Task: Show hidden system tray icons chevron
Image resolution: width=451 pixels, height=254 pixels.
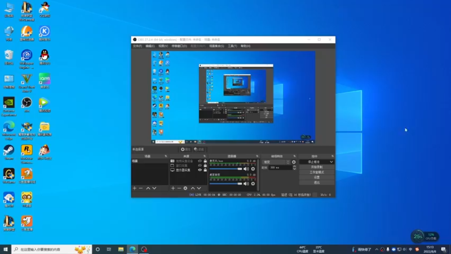Action: tap(377, 249)
